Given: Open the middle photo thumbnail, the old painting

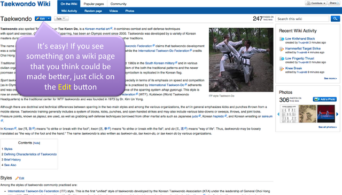Looking at the screenshot, I should coord(307,113).
